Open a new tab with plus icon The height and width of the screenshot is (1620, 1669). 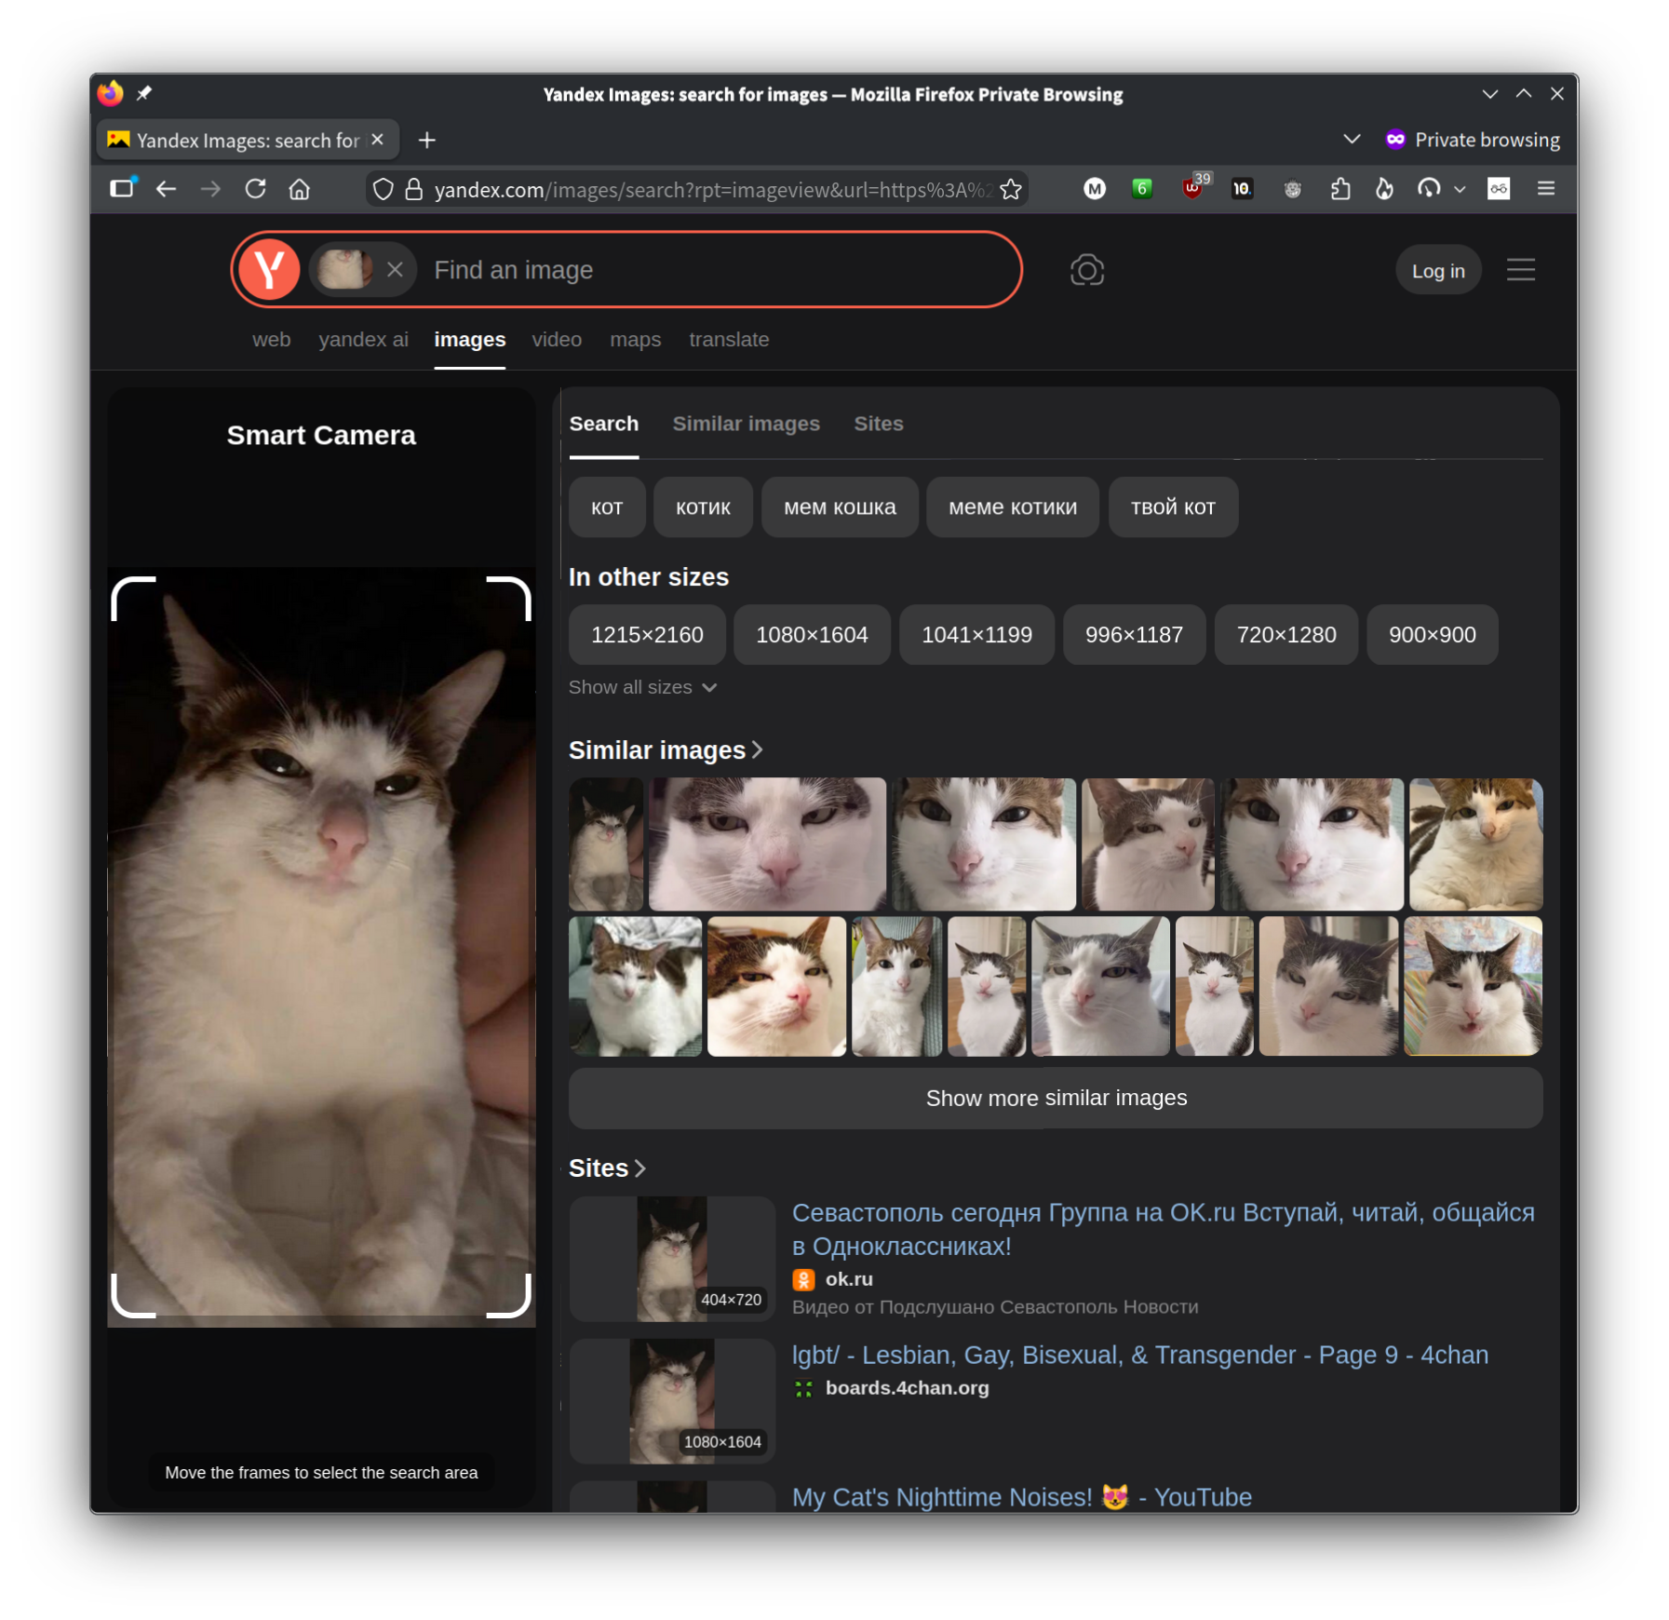tap(427, 140)
